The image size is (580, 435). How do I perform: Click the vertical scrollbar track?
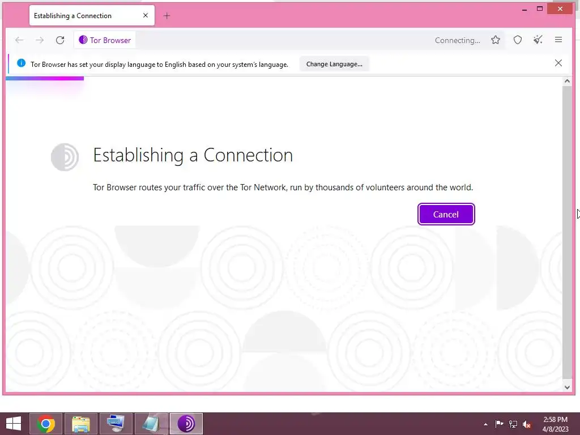pyautogui.click(x=566, y=232)
